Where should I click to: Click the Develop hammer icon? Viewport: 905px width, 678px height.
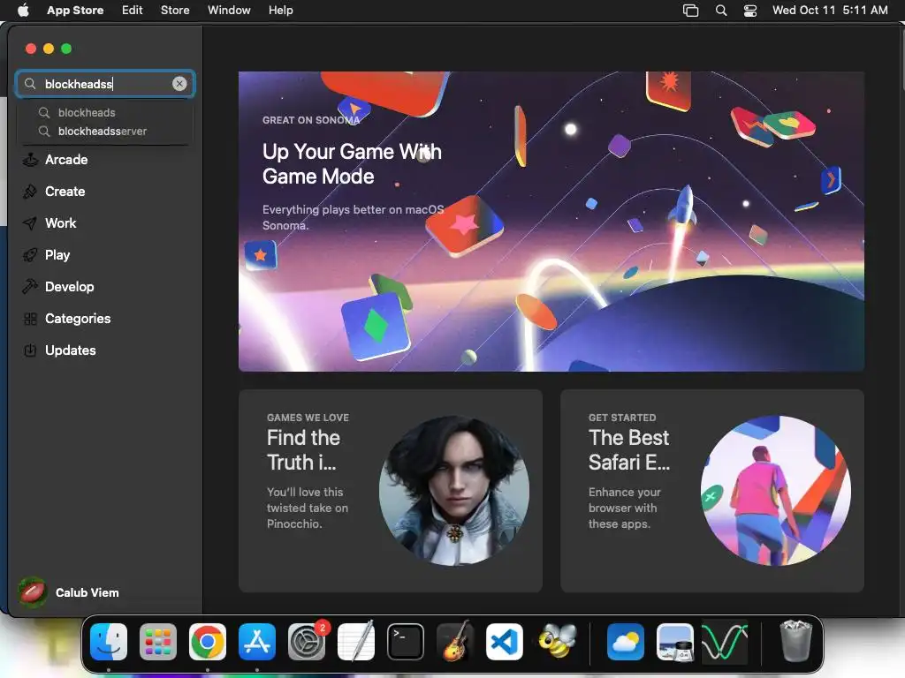coord(30,287)
